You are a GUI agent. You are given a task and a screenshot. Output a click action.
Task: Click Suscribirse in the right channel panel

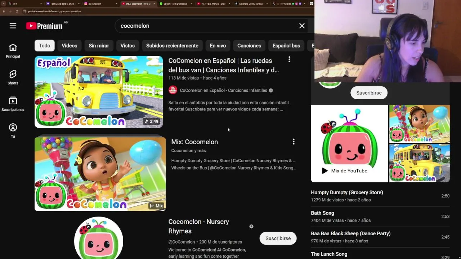pyautogui.click(x=369, y=93)
